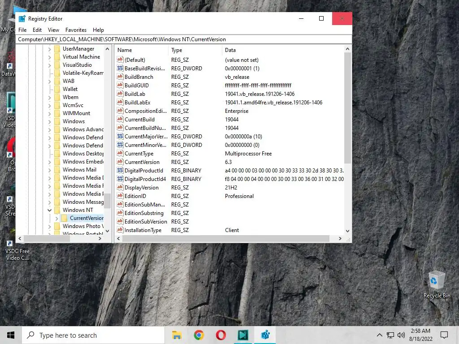Click the EditionID string value icon
459x344 pixels.
[120, 196]
